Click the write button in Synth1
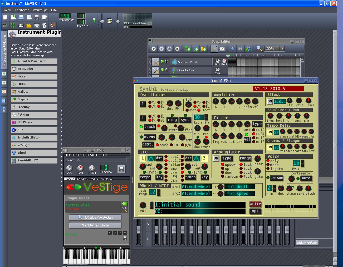This screenshot has width=343, height=267. pyautogui.click(x=255, y=204)
